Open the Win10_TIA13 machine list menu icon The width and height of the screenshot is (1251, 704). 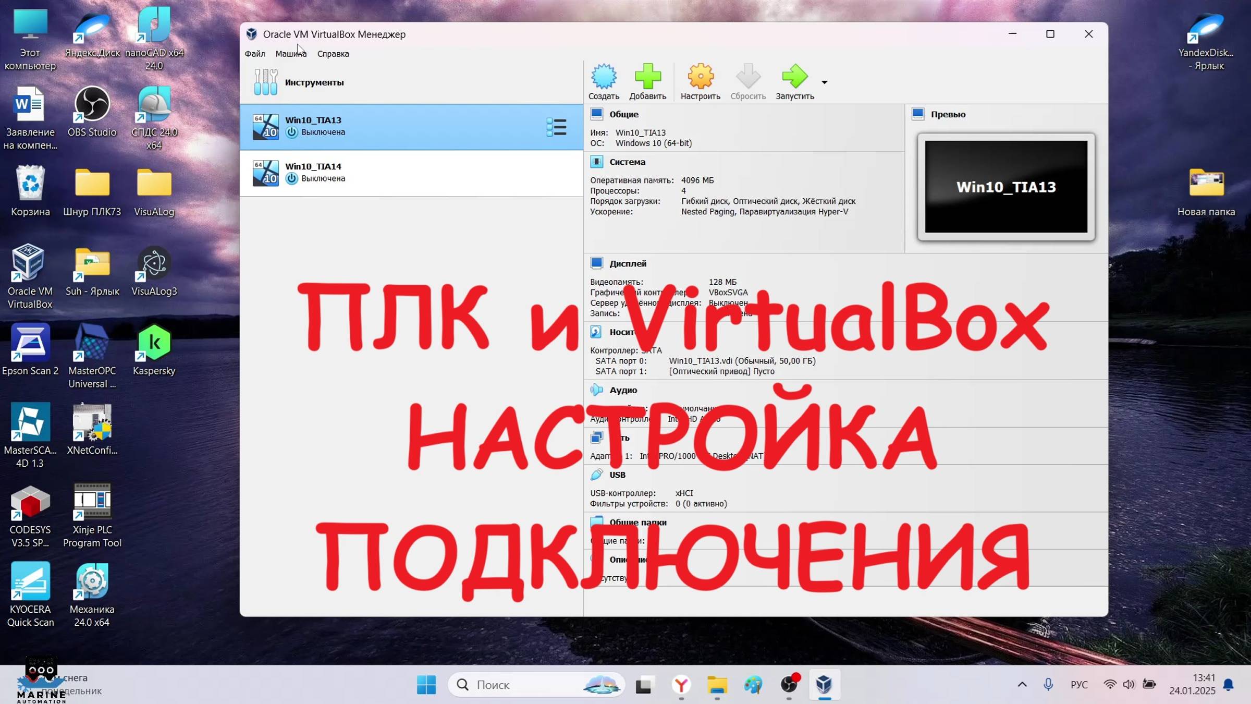tap(556, 127)
